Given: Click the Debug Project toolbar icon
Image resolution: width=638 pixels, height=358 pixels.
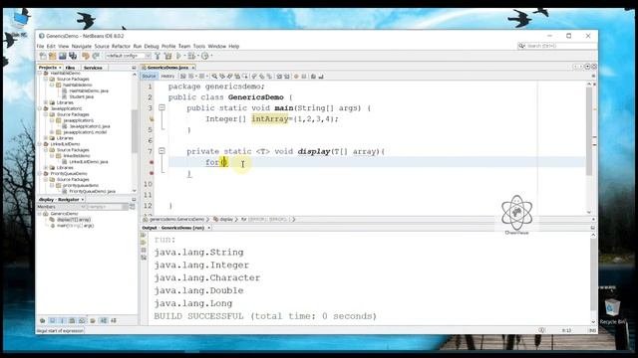Looking at the screenshot, I should click(191, 56).
